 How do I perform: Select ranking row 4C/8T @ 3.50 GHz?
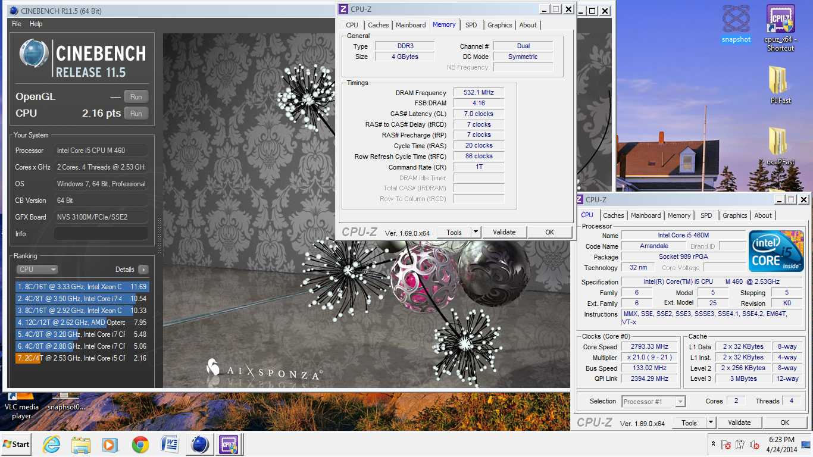(82, 299)
